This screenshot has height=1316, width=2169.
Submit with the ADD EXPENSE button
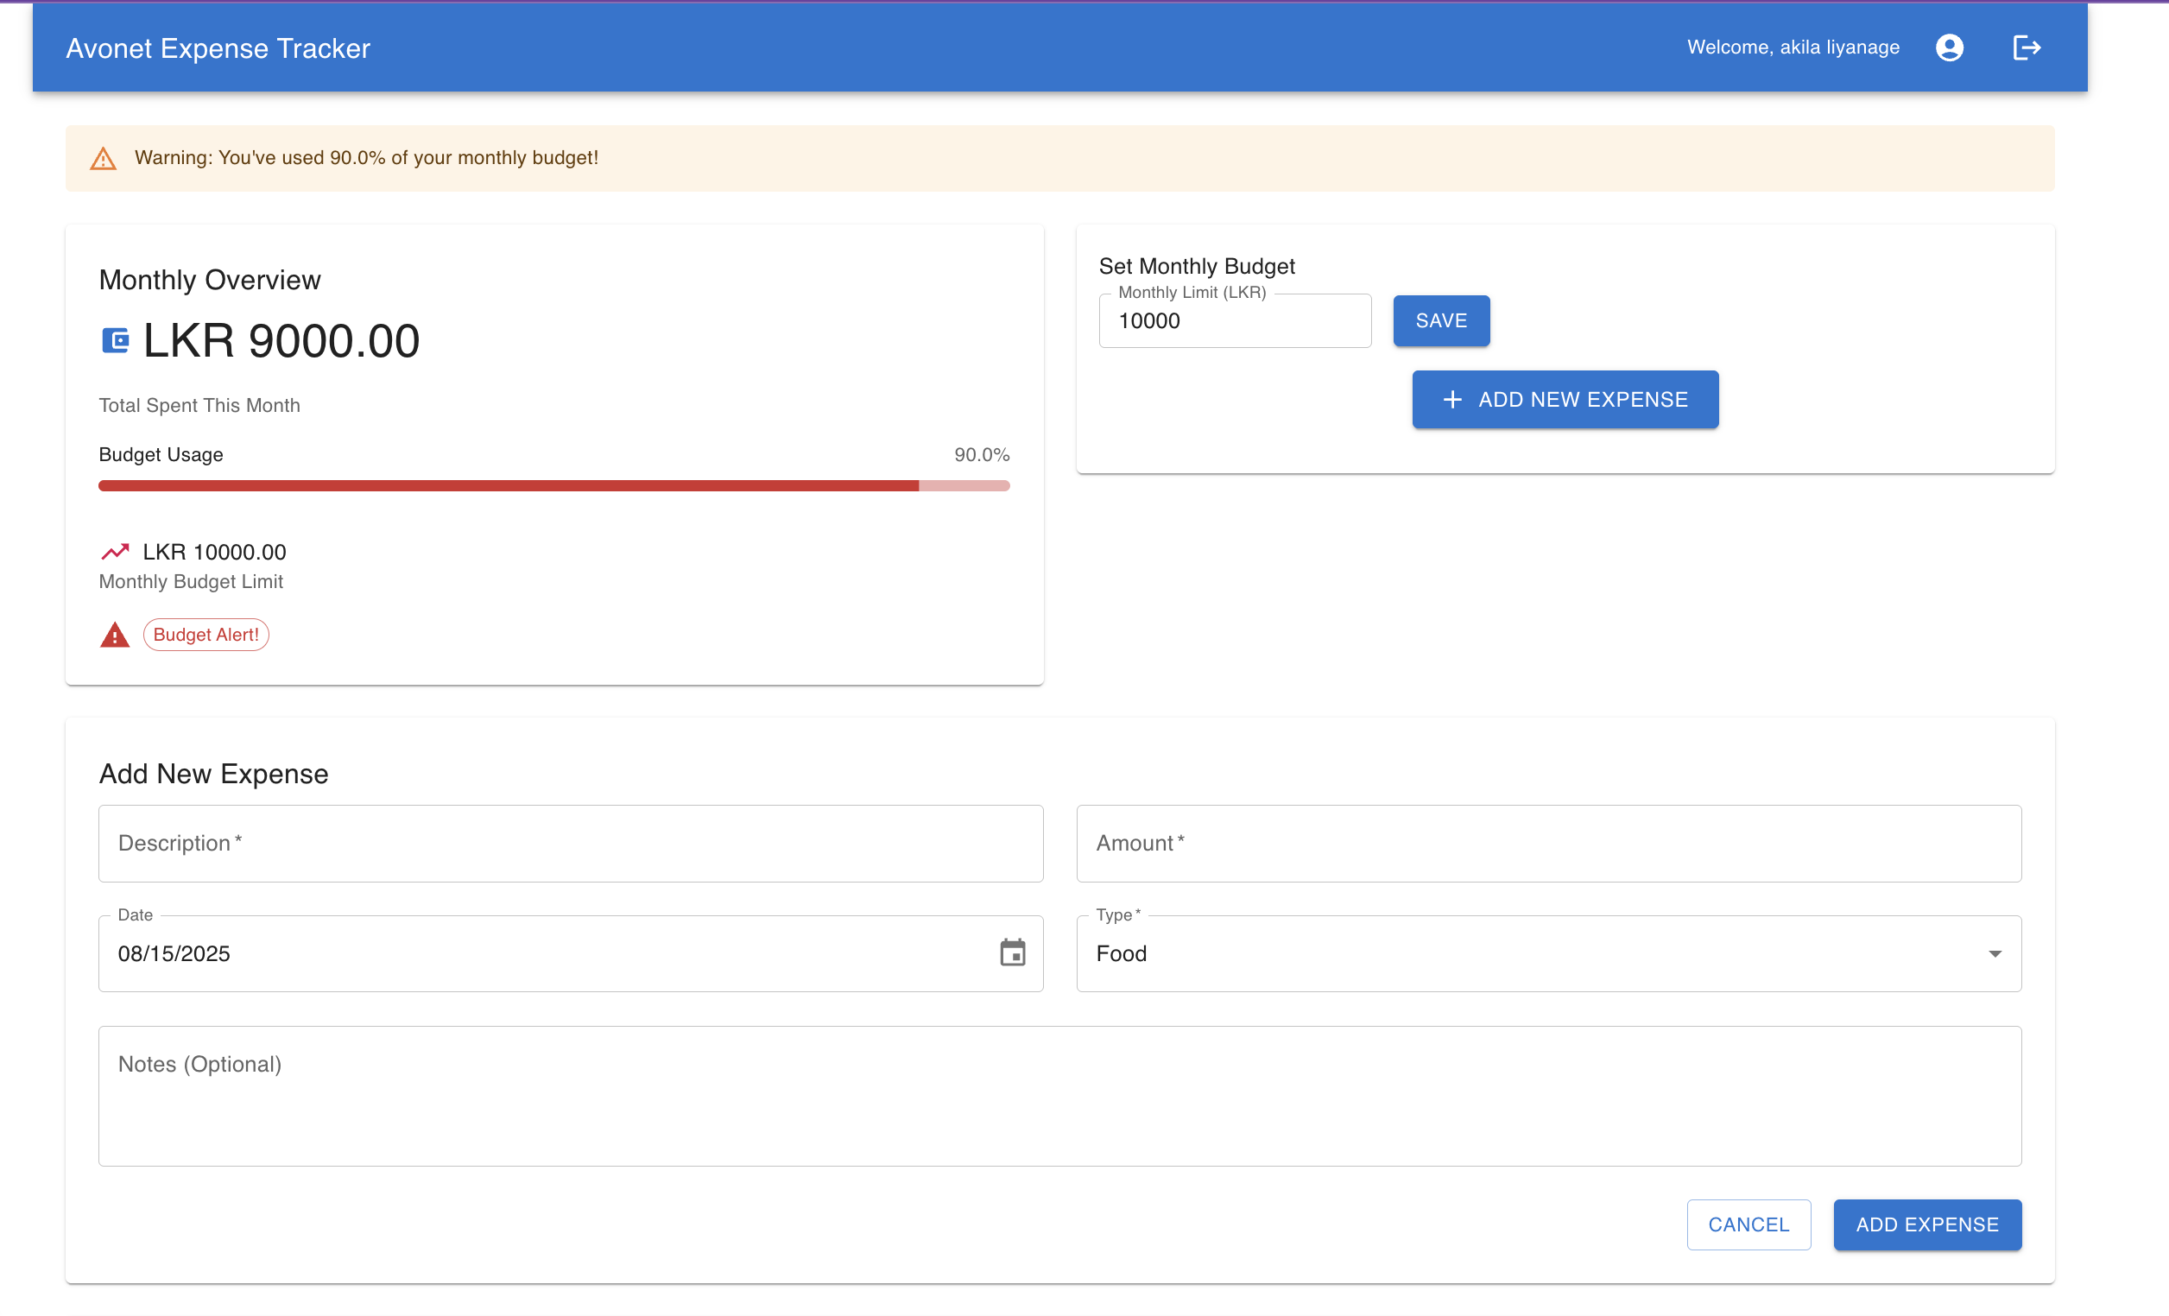pyautogui.click(x=1927, y=1224)
